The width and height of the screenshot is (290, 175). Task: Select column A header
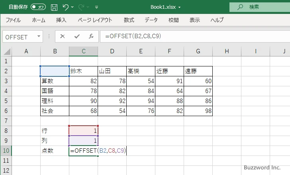click(x=26, y=51)
